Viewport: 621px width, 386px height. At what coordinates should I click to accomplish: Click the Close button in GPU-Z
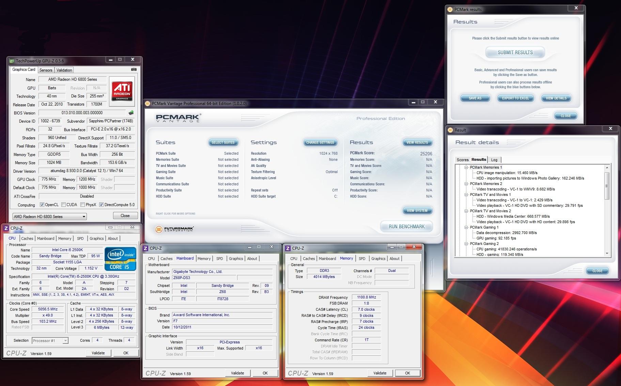click(125, 216)
